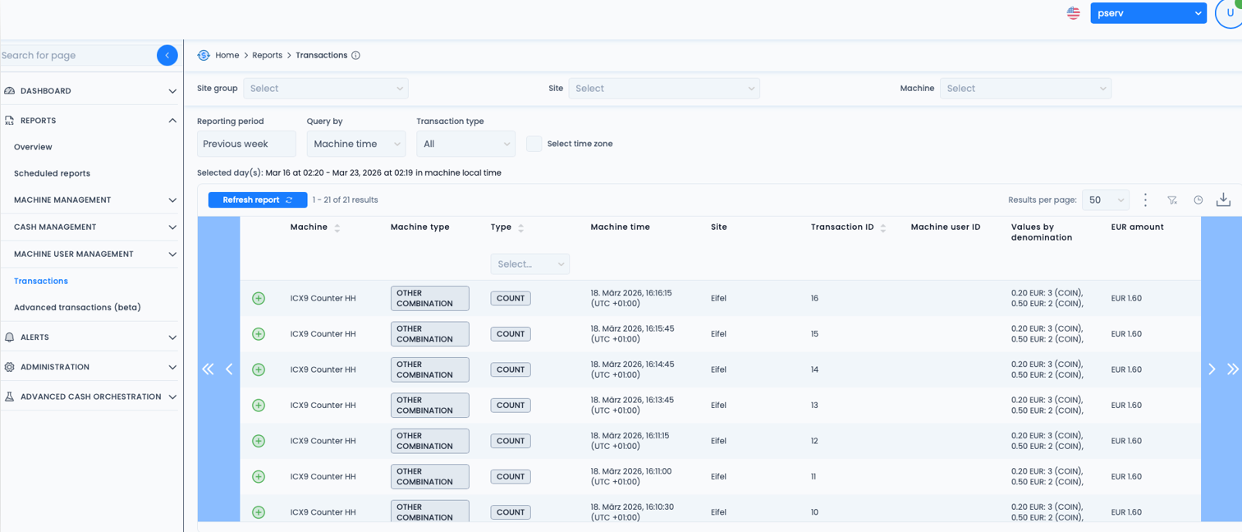1242x532 pixels.
Task: Select Transactions in the sidebar
Action: pyautogui.click(x=41, y=281)
